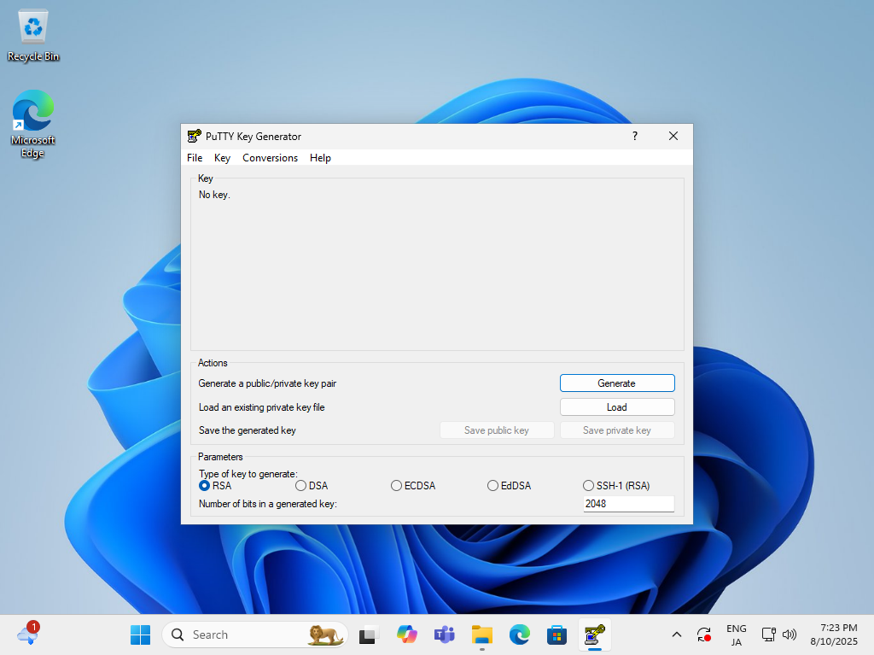Click the Generate button
Image resolution: width=874 pixels, height=655 pixels.
tap(616, 383)
